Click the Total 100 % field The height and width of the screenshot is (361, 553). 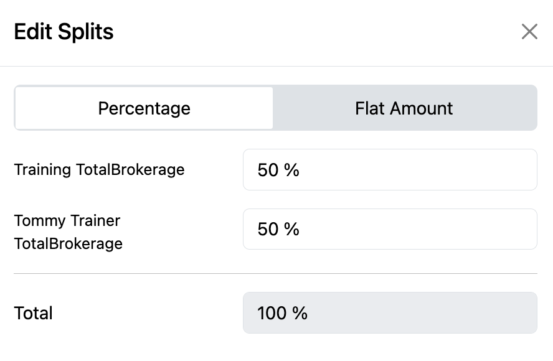pos(390,312)
